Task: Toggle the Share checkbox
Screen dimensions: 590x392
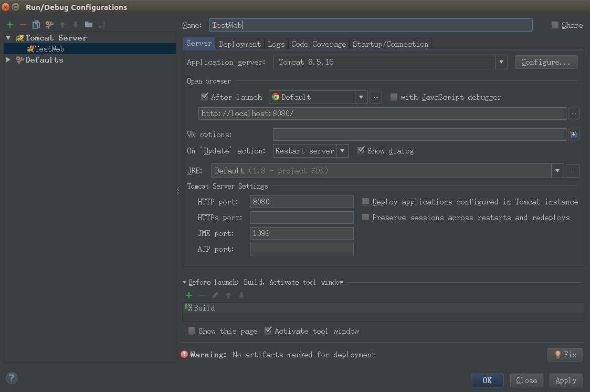Action: tap(555, 25)
